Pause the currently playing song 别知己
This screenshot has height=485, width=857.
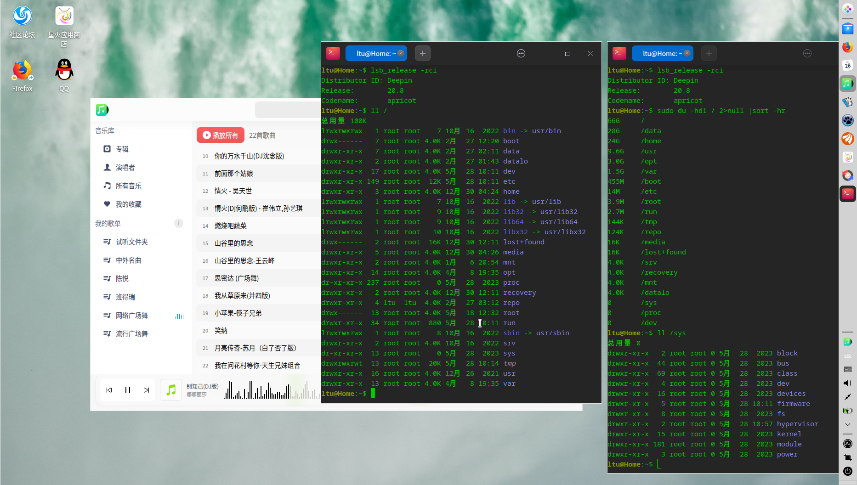point(128,389)
